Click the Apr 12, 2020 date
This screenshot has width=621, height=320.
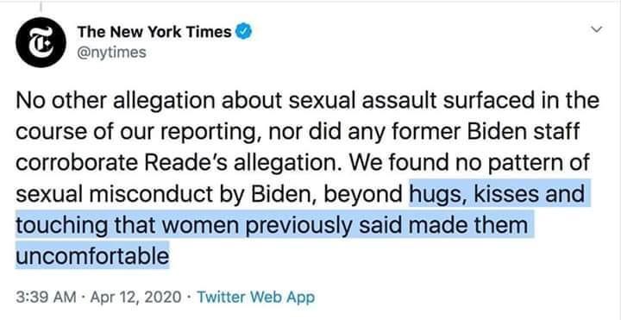[136, 297]
